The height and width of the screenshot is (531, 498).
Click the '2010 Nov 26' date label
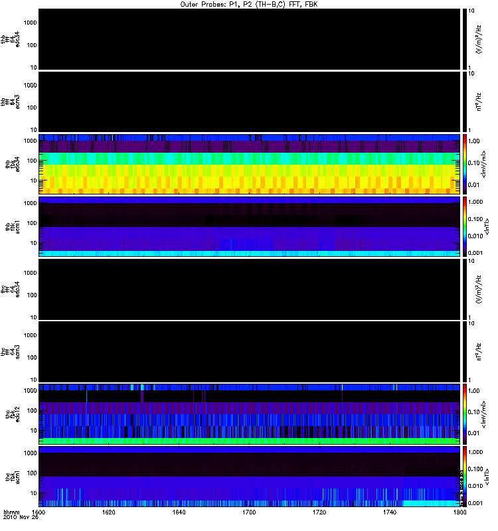click(21, 517)
